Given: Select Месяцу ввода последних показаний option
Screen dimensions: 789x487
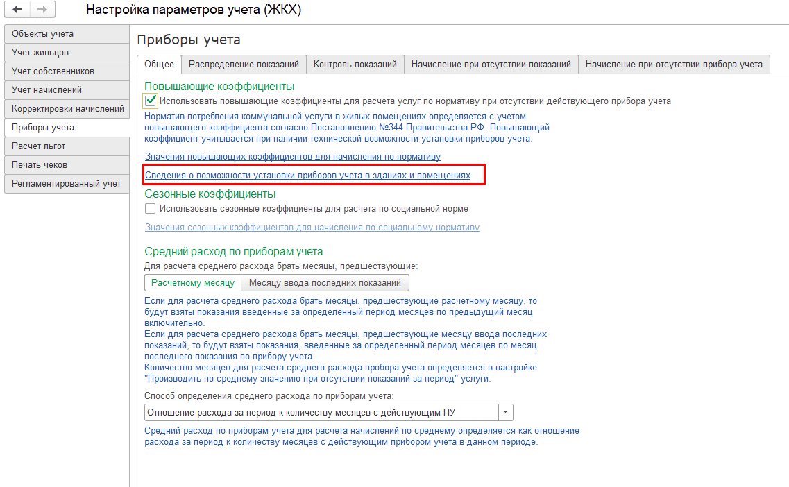Looking at the screenshot, I should click(325, 283).
